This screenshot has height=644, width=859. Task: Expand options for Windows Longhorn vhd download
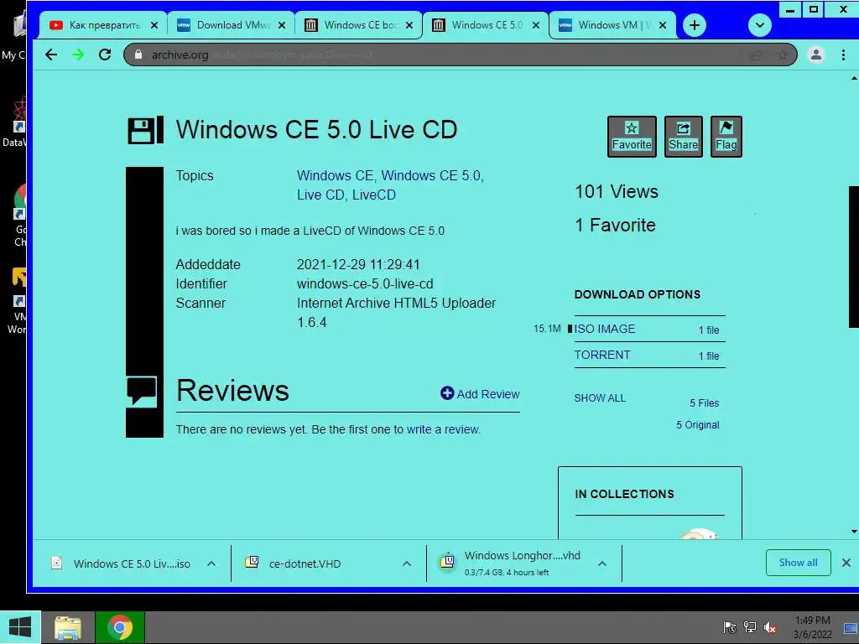tap(602, 563)
